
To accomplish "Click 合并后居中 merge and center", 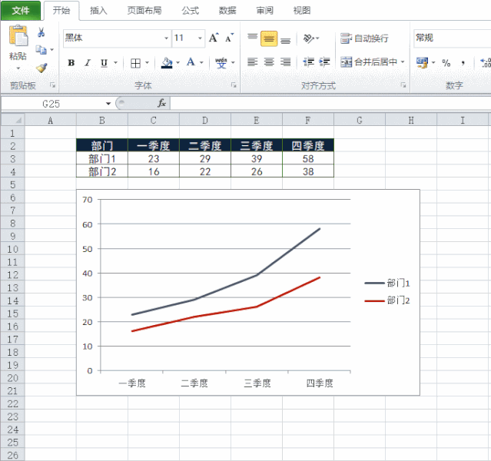I will (369, 62).
